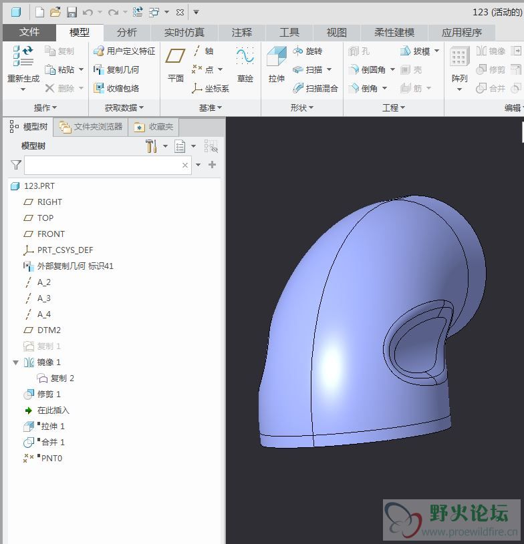Expand the Get Data (获取数据) group menu

pos(124,107)
